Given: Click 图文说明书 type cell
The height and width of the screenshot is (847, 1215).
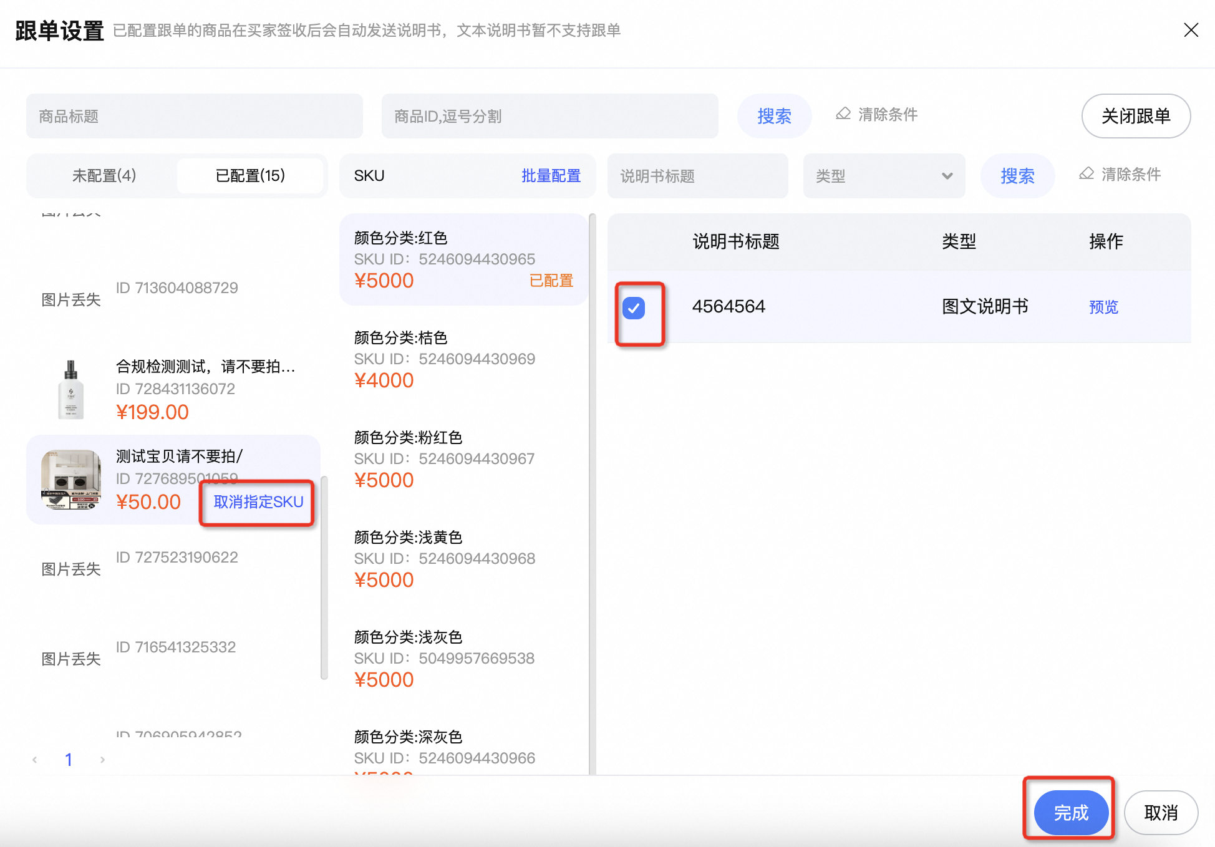Looking at the screenshot, I should click(985, 306).
